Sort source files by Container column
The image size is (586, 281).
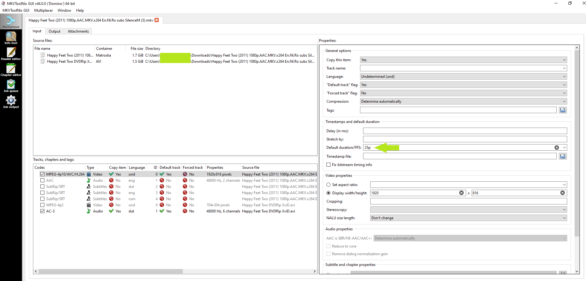(x=110, y=49)
